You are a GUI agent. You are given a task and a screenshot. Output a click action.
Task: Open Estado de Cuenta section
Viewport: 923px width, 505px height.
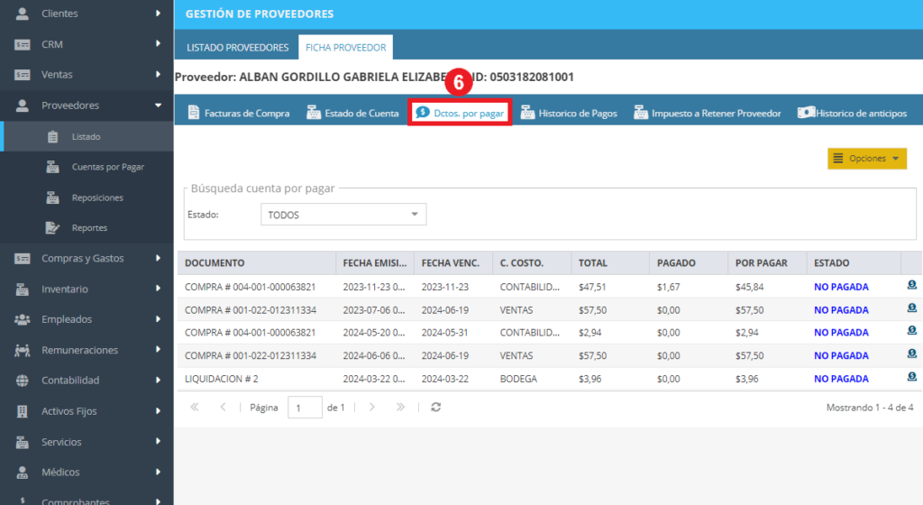(x=352, y=113)
